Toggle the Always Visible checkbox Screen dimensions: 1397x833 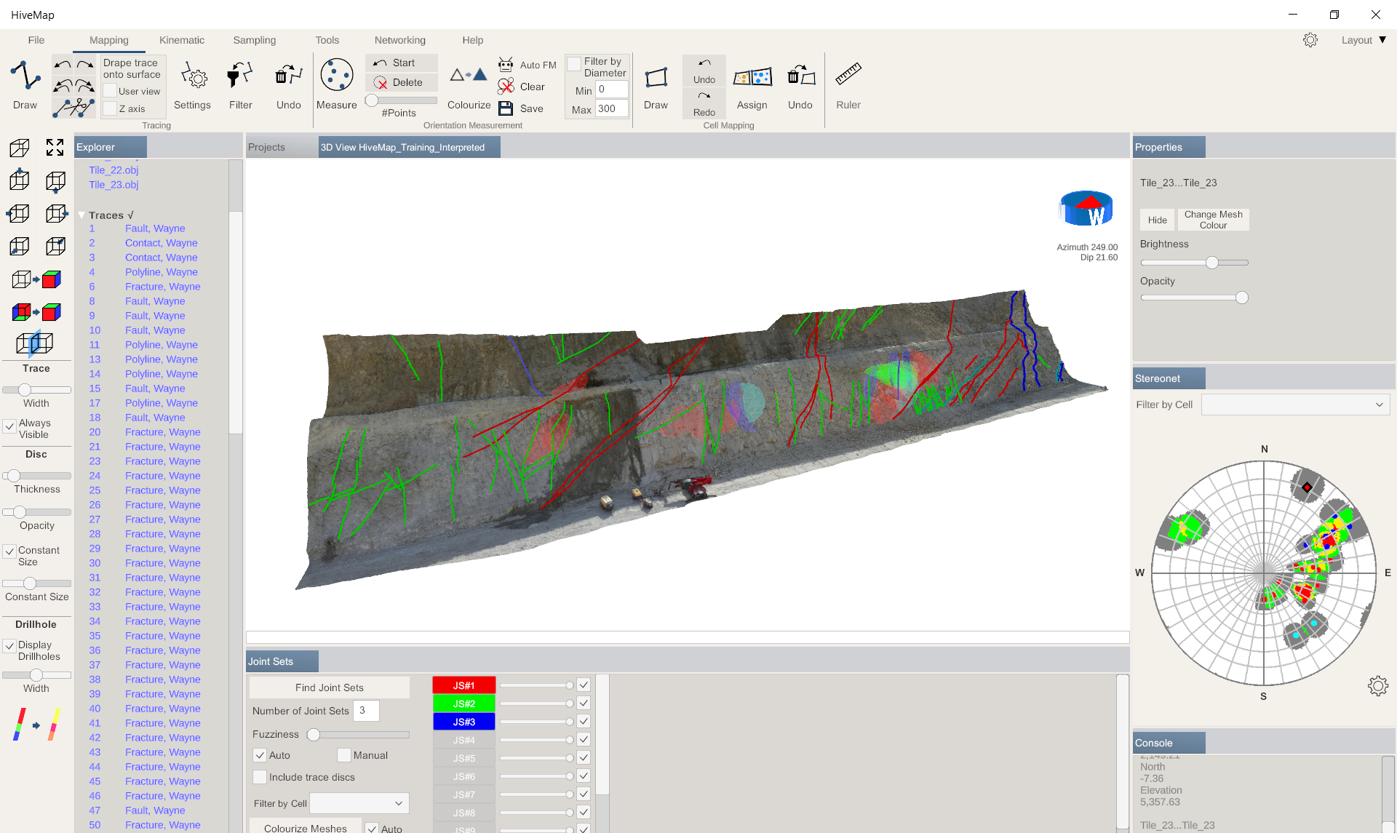[10, 427]
